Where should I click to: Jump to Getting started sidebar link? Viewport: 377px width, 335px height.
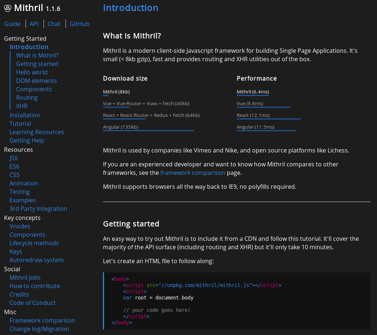(37, 64)
